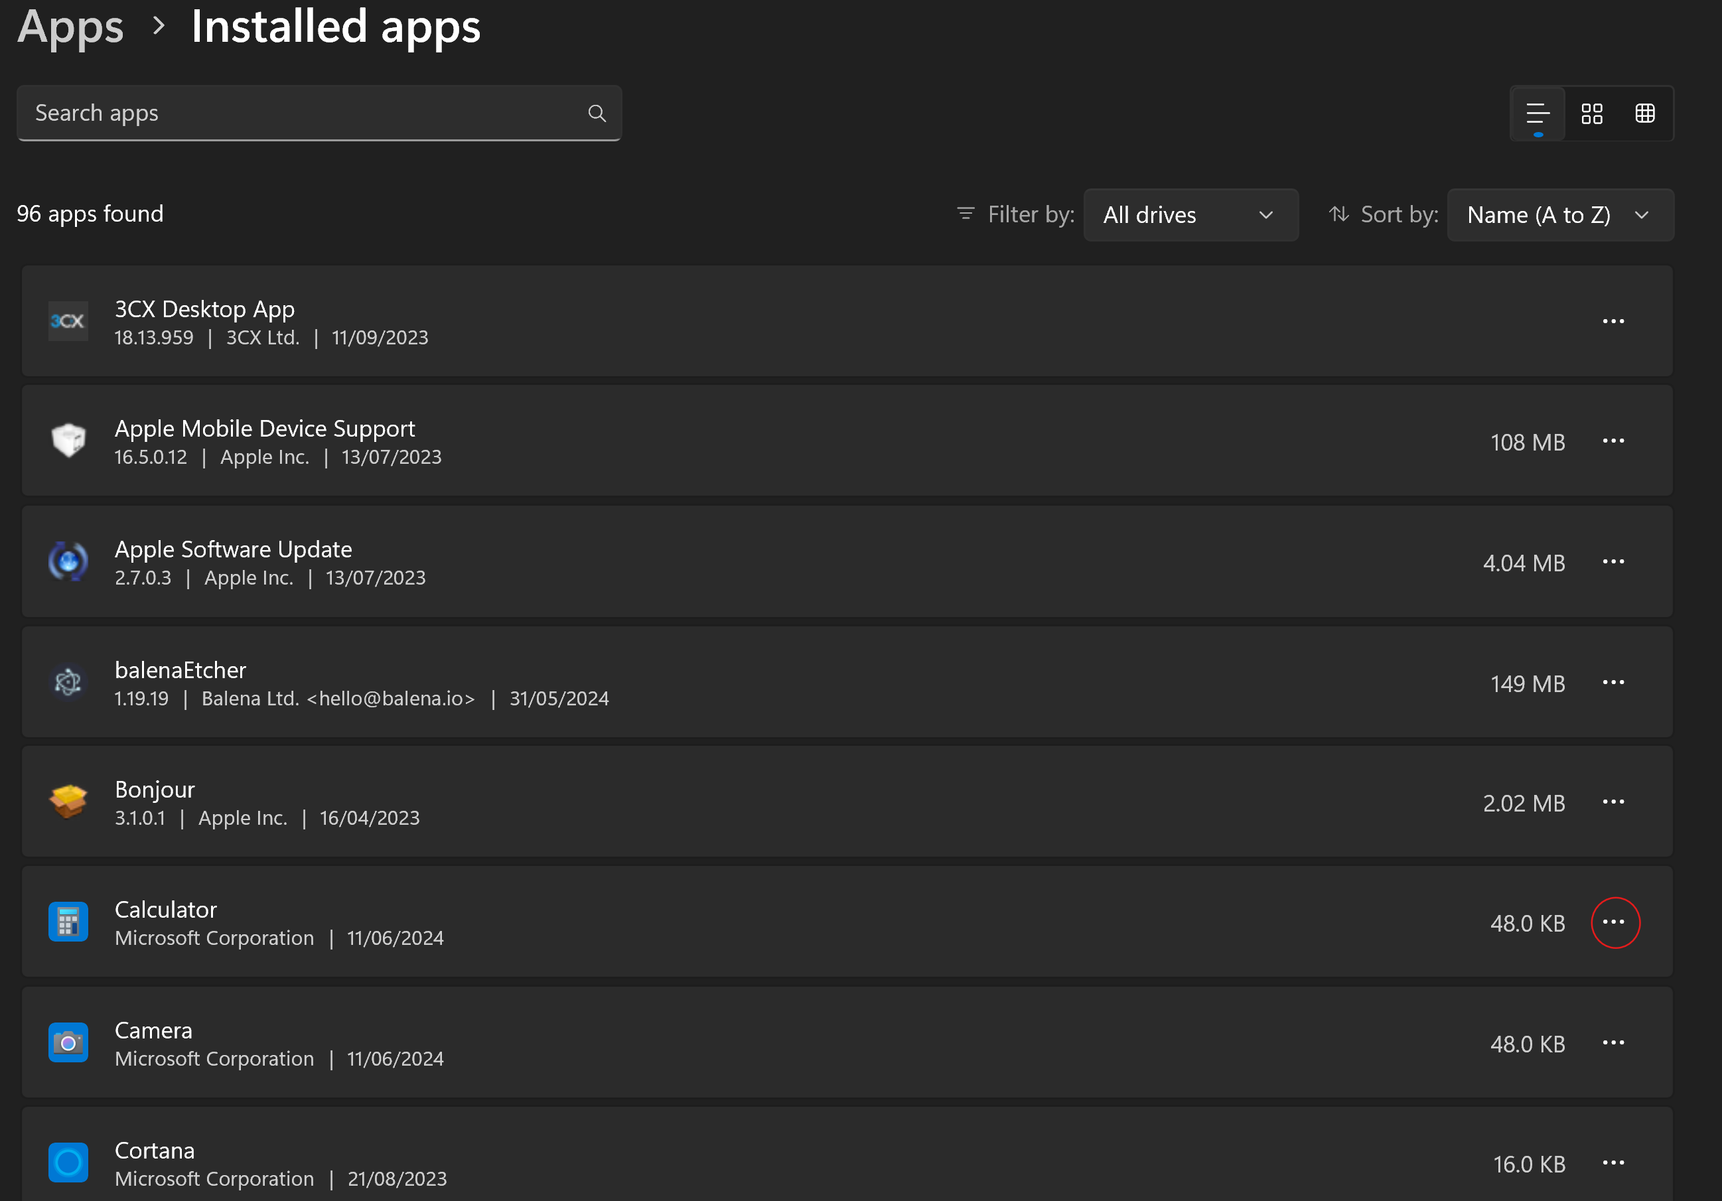Open more options for Calculator

point(1613,922)
